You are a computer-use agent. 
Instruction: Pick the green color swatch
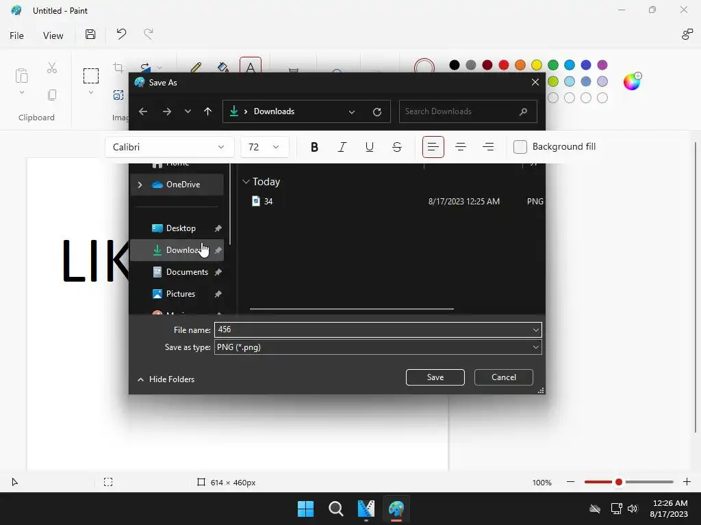553,65
